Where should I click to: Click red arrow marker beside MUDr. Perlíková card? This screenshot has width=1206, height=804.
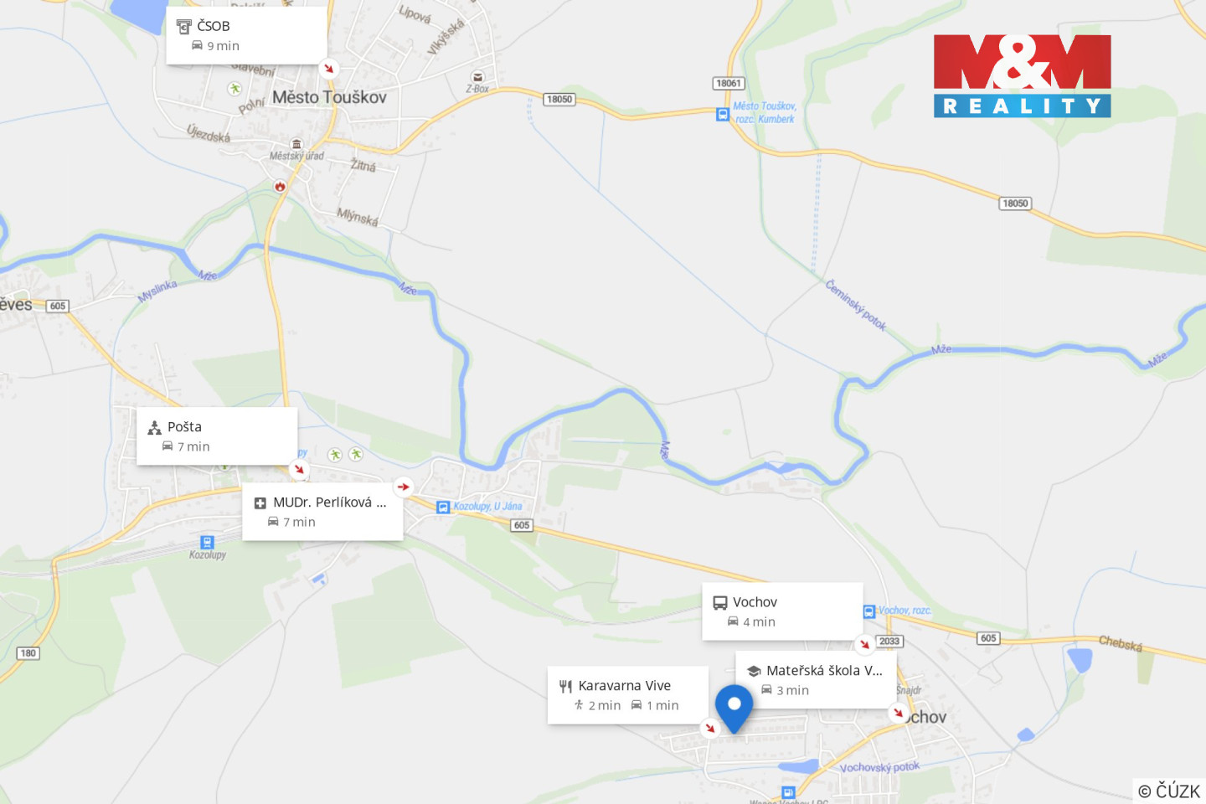(x=405, y=487)
